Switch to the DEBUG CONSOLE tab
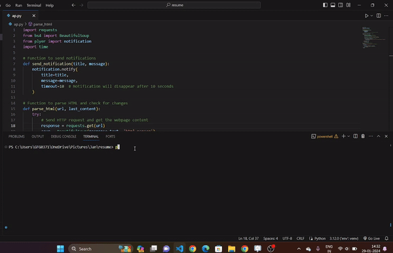The width and height of the screenshot is (393, 253). tap(64, 136)
